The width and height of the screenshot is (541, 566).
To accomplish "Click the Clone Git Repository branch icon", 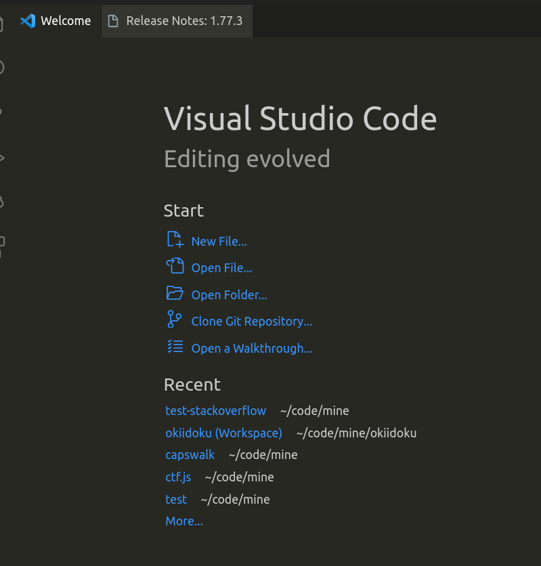I will 175,320.
